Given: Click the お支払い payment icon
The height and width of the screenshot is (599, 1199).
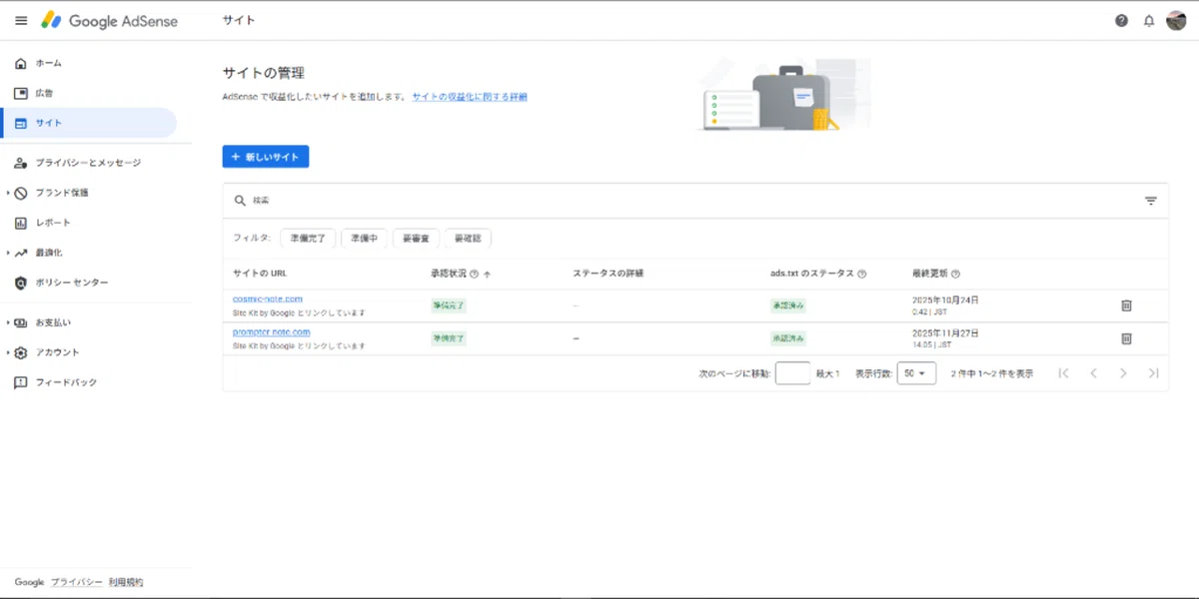Looking at the screenshot, I should pyautogui.click(x=21, y=322).
